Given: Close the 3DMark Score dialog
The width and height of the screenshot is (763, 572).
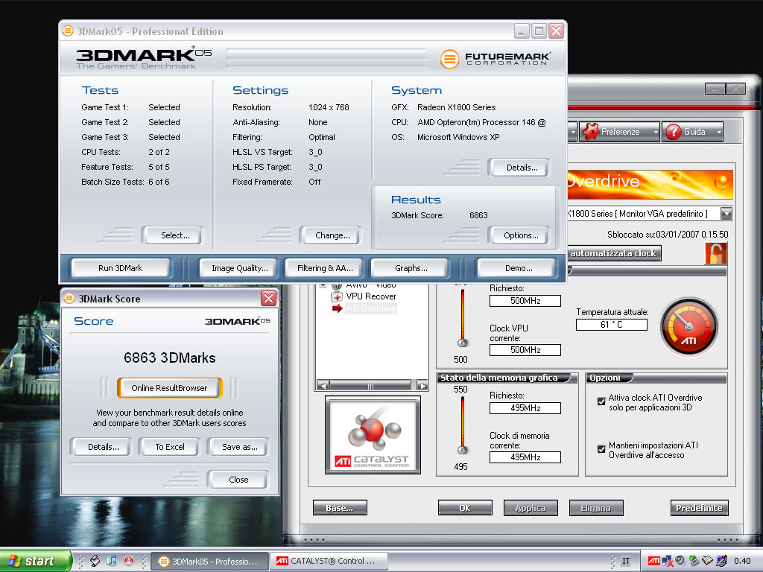Looking at the screenshot, I should tap(238, 480).
